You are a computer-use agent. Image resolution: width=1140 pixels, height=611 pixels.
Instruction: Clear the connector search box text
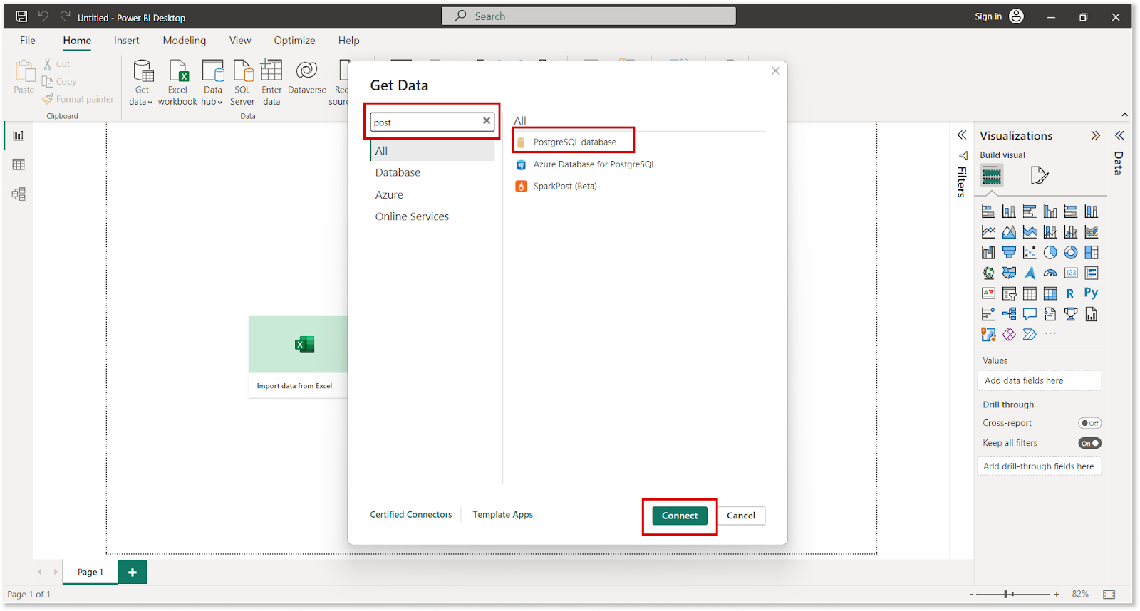[487, 121]
